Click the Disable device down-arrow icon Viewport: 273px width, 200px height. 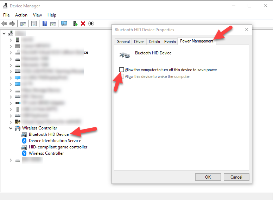tap(91, 24)
